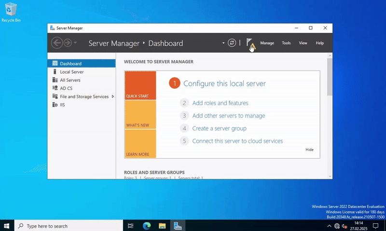Click the Forward navigation arrow in Server Manager
386x231 pixels.
[x=68, y=43]
